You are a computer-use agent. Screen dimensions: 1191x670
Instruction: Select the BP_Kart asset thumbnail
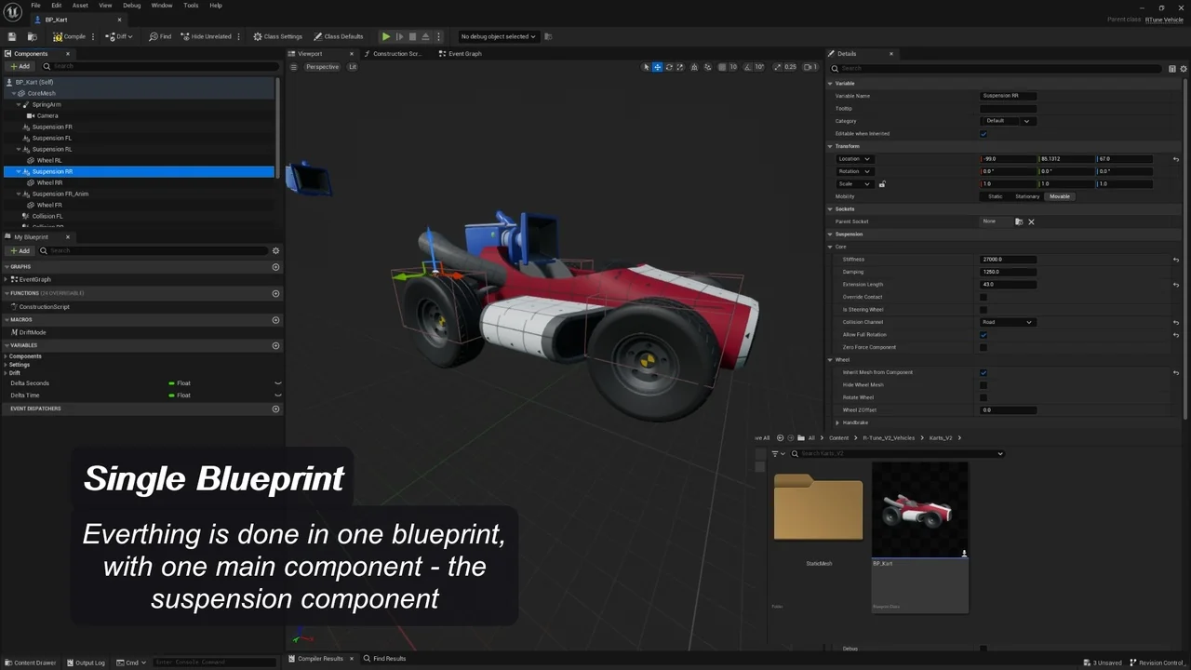click(919, 510)
